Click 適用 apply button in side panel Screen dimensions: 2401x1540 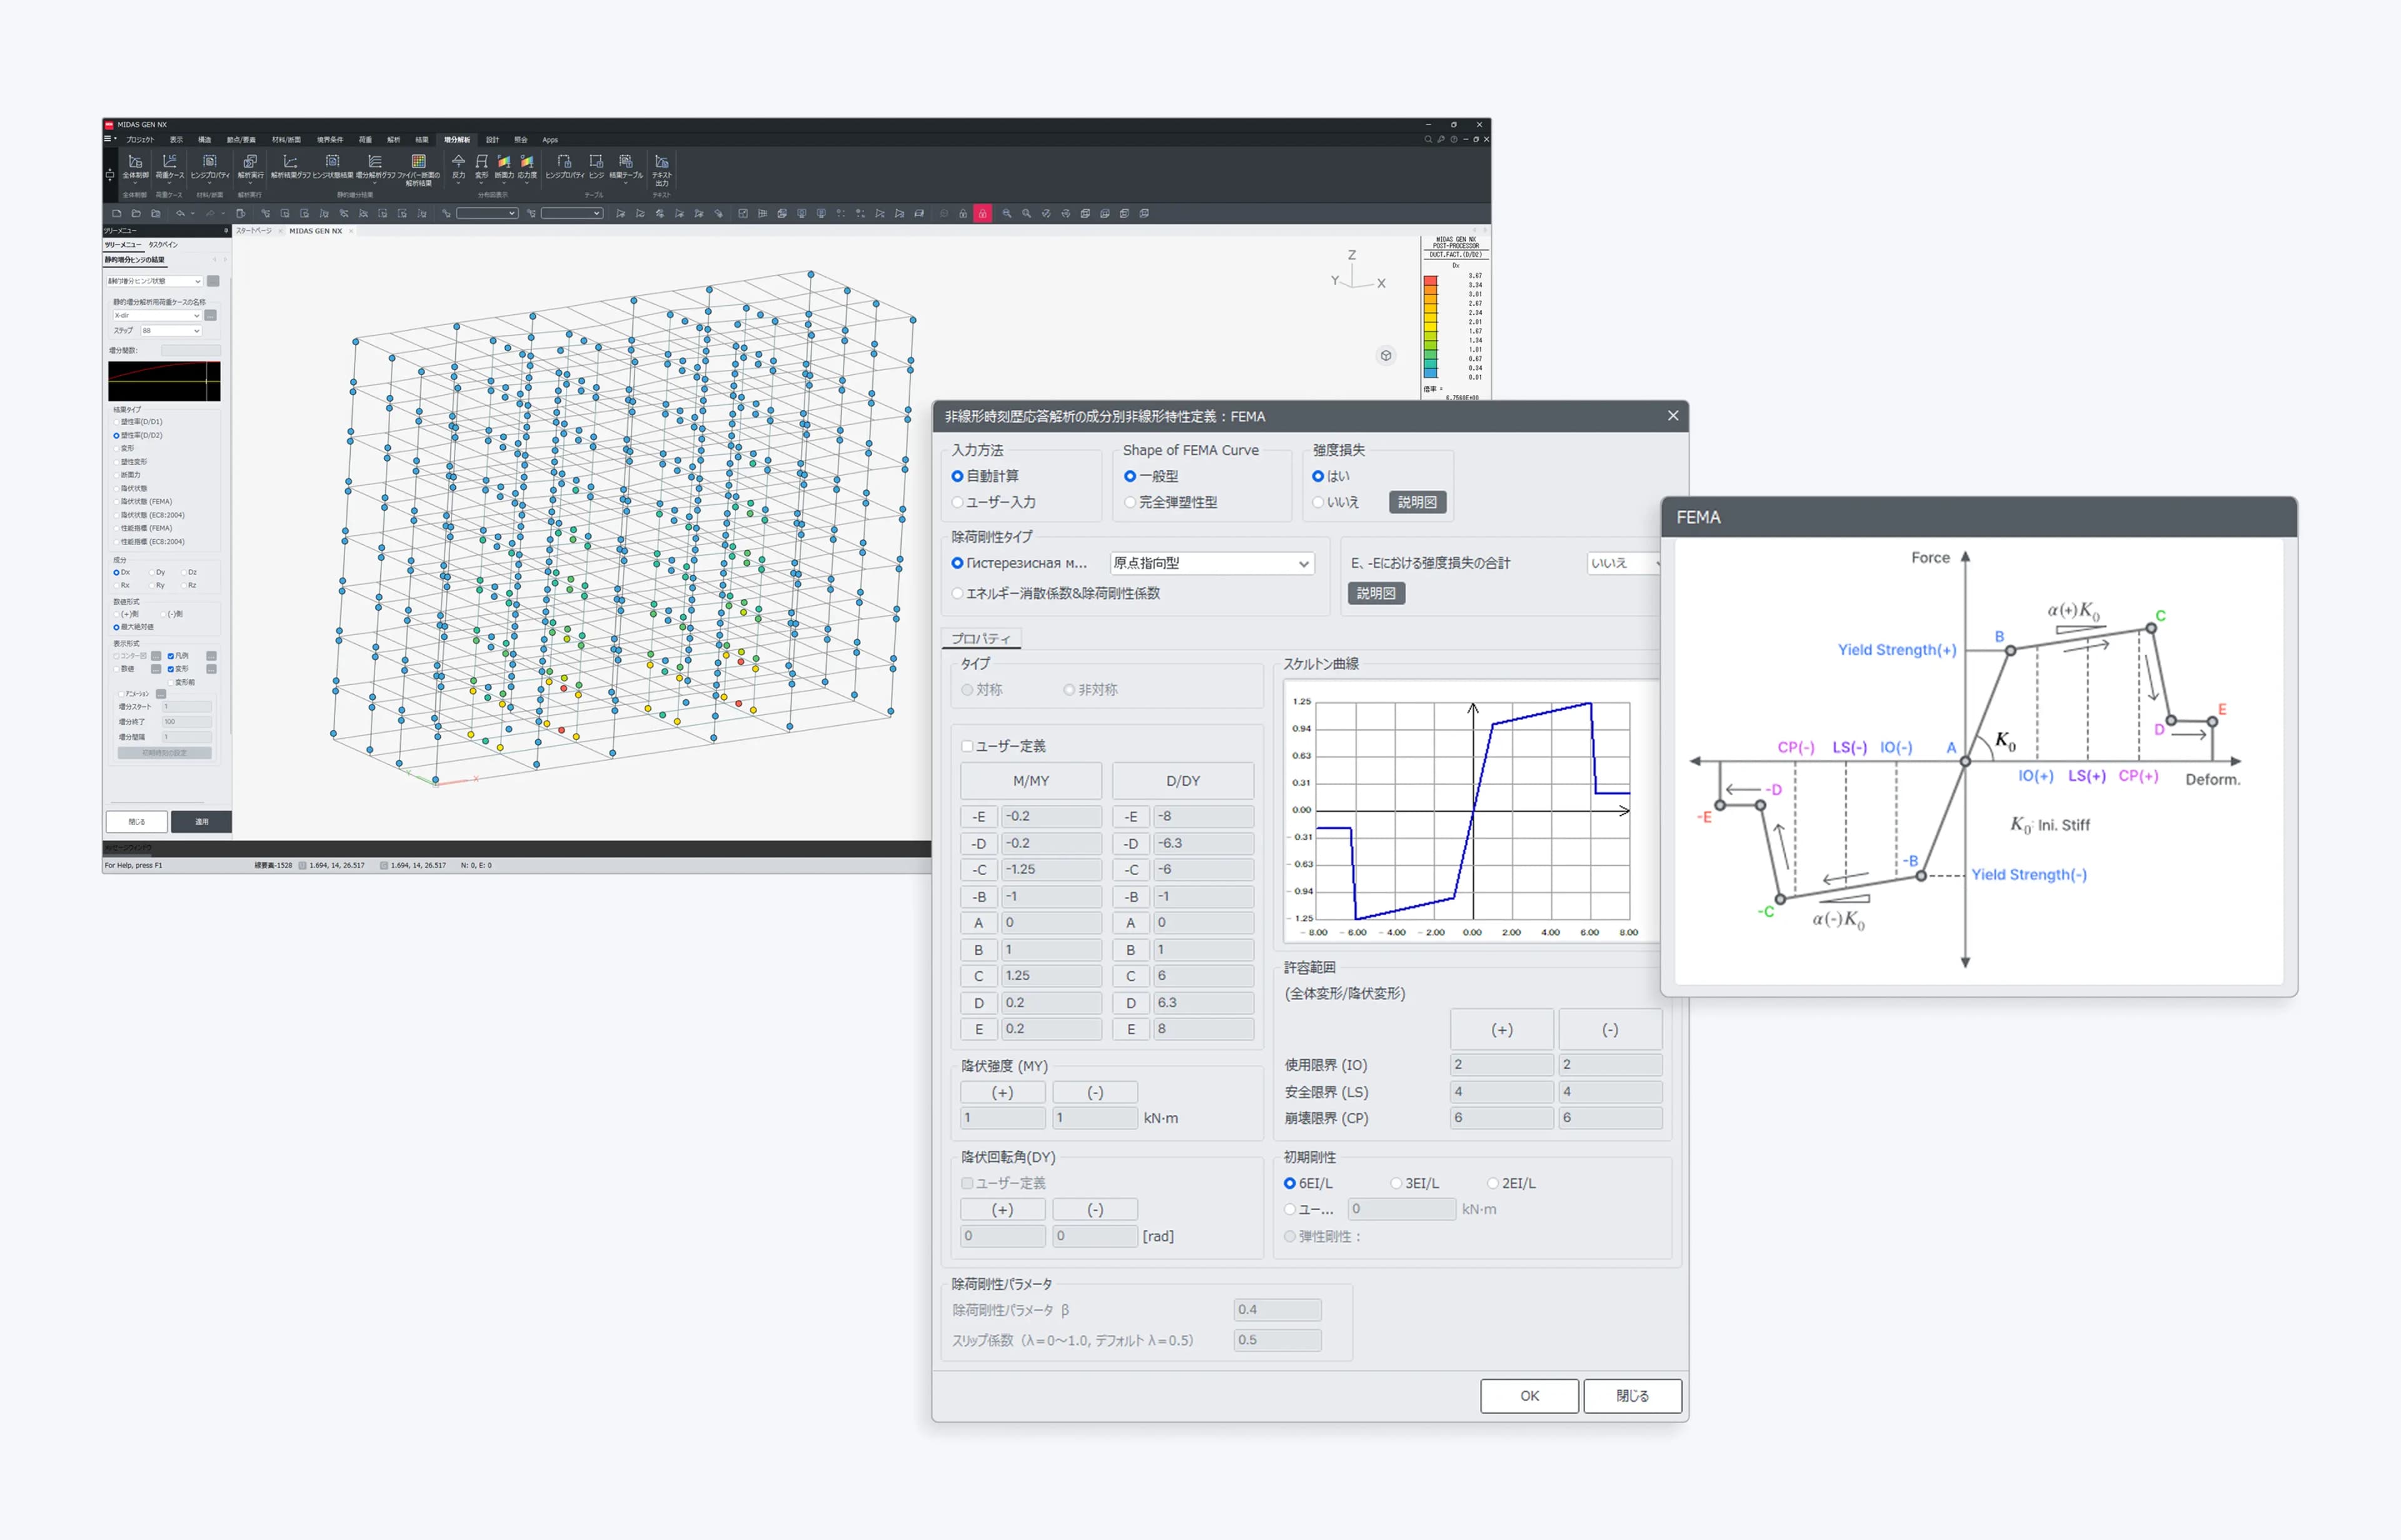tap(201, 821)
